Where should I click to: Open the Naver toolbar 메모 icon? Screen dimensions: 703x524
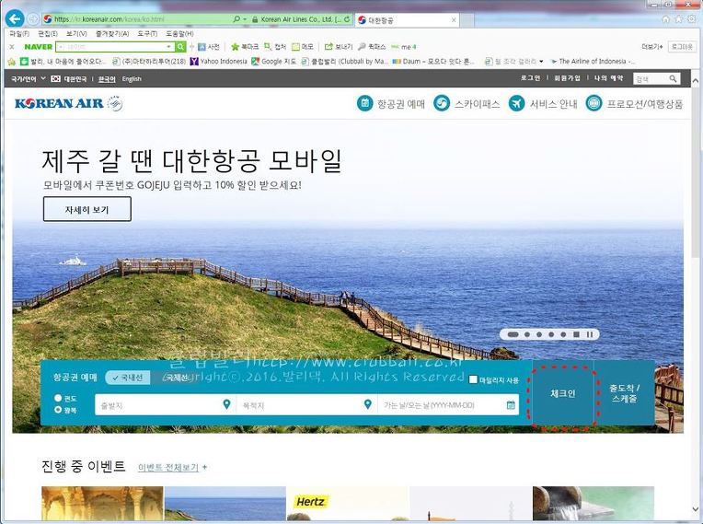[303, 47]
